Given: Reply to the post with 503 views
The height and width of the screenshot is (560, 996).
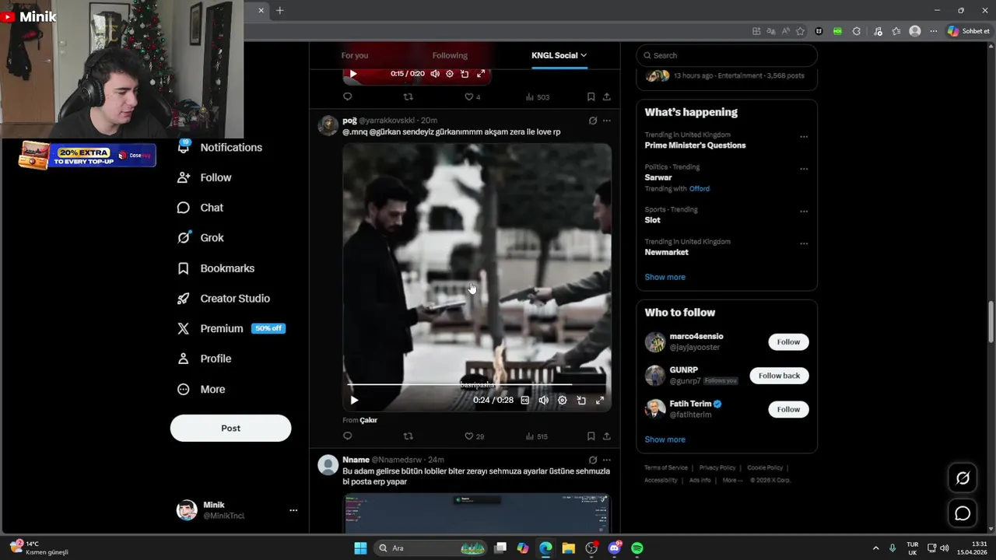Looking at the screenshot, I should tap(348, 97).
